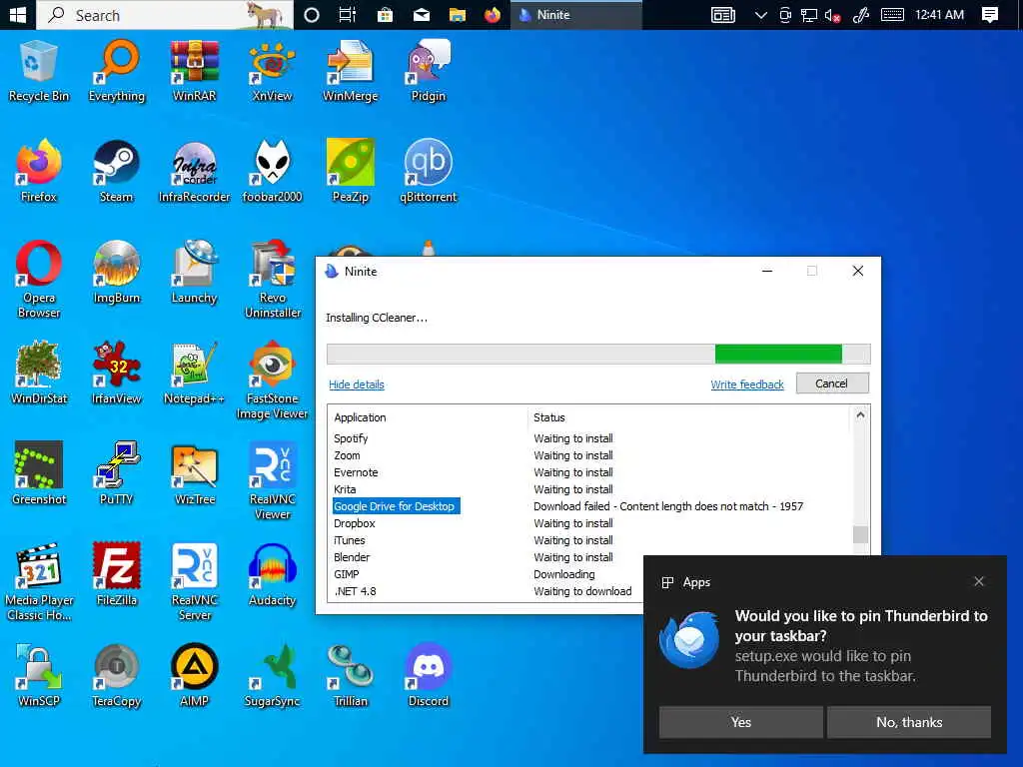The width and height of the screenshot is (1023, 767).
Task: Select the RealVNC Viewer desktop icon
Action: [272, 480]
